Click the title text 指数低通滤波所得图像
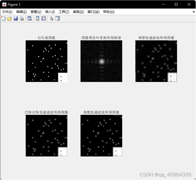Screen dimensions: 196x180 pos(102,112)
